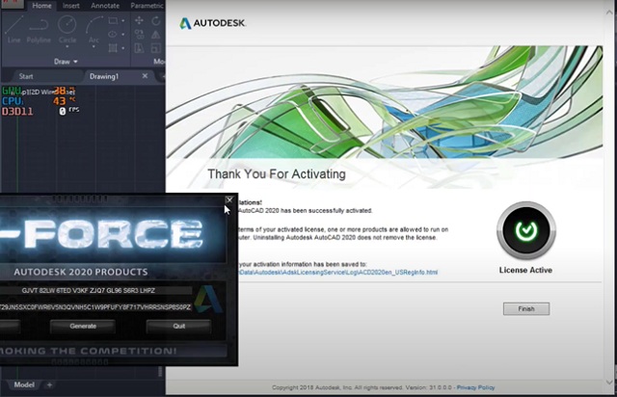Activate the Rotate tool icon

[x=156, y=20]
